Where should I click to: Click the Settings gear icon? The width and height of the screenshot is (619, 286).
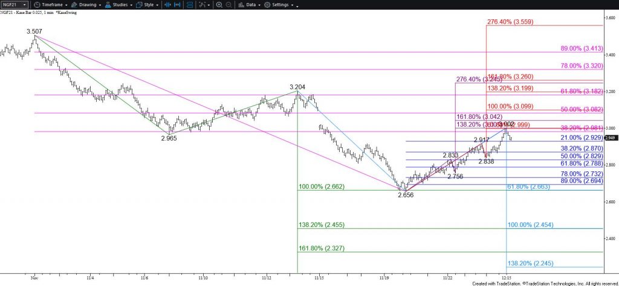267,5
